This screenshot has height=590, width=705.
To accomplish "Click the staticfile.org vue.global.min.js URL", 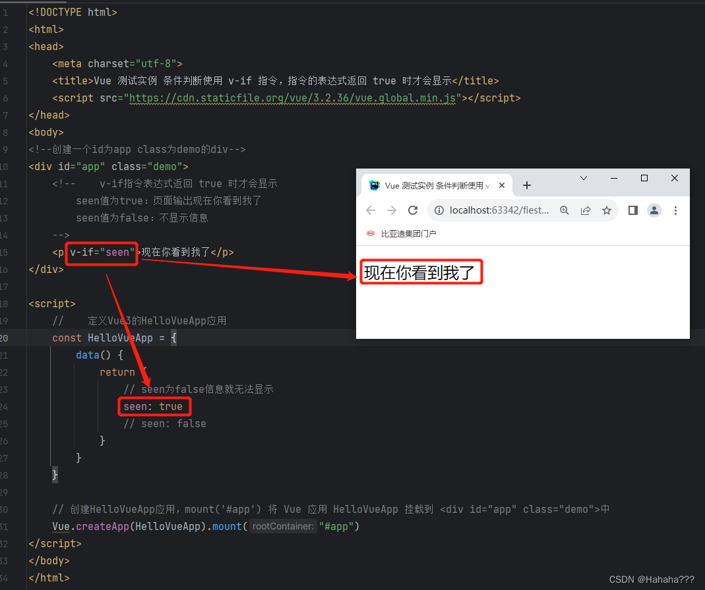I will point(293,98).
